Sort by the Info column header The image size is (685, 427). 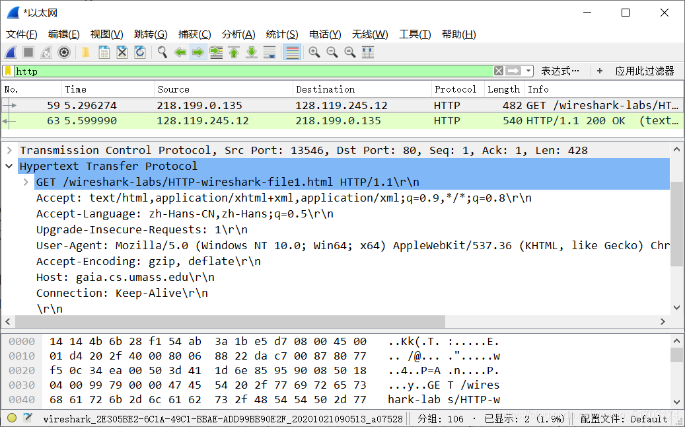[603, 89]
